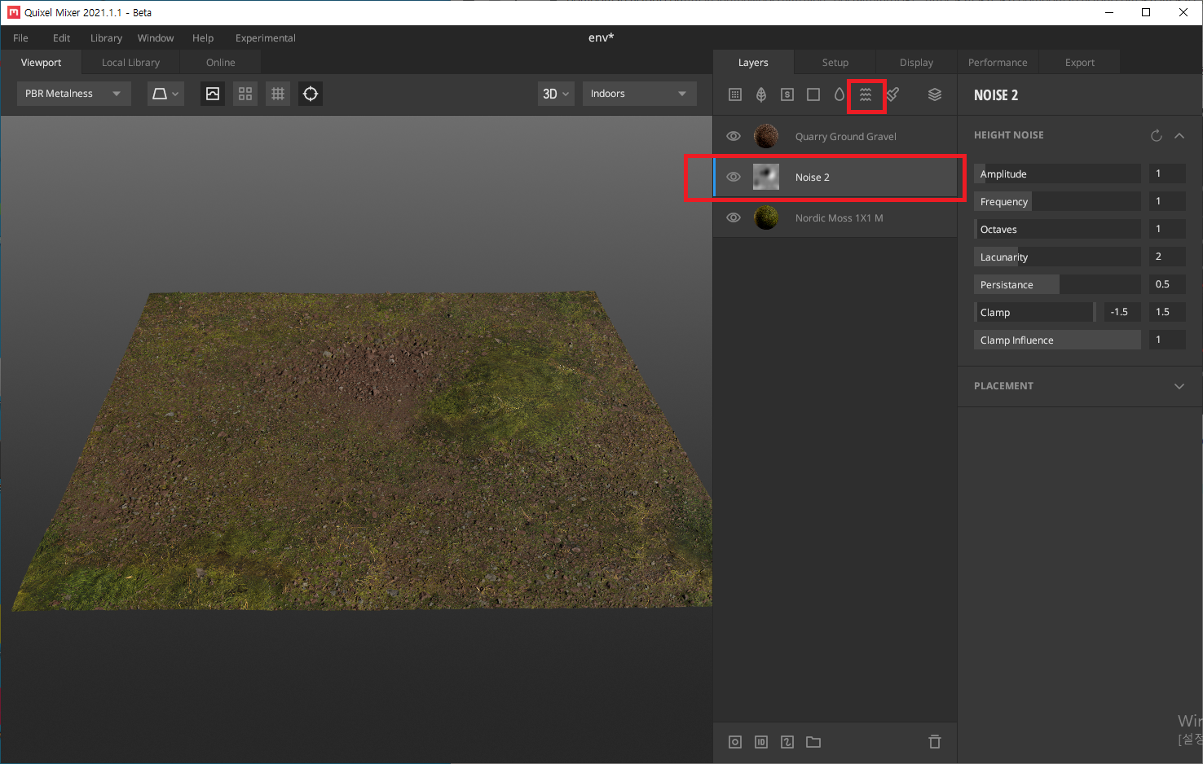Click the Clamp minimum field -1.5
Image resolution: width=1203 pixels, height=764 pixels.
[x=1121, y=312]
